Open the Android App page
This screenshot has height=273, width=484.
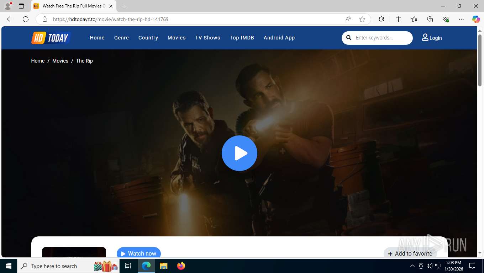point(279,38)
